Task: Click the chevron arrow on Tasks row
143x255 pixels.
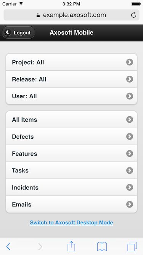Action: point(130,171)
